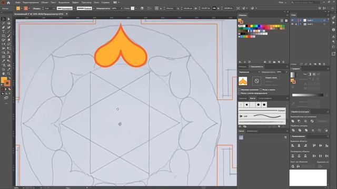Screen dimensions: 337x189
Task: Close the open document tab
Action: point(67,14)
